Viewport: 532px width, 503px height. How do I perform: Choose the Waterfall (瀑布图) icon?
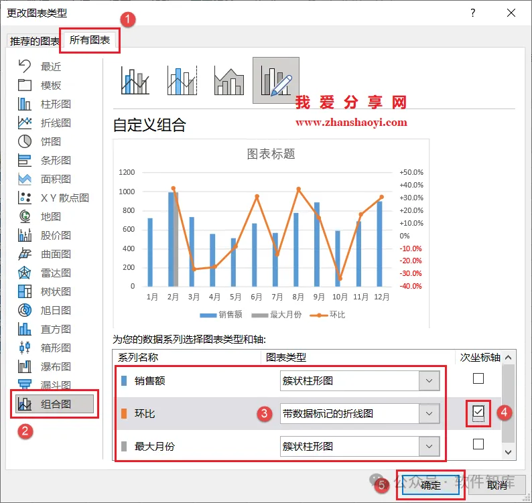[x=24, y=366]
